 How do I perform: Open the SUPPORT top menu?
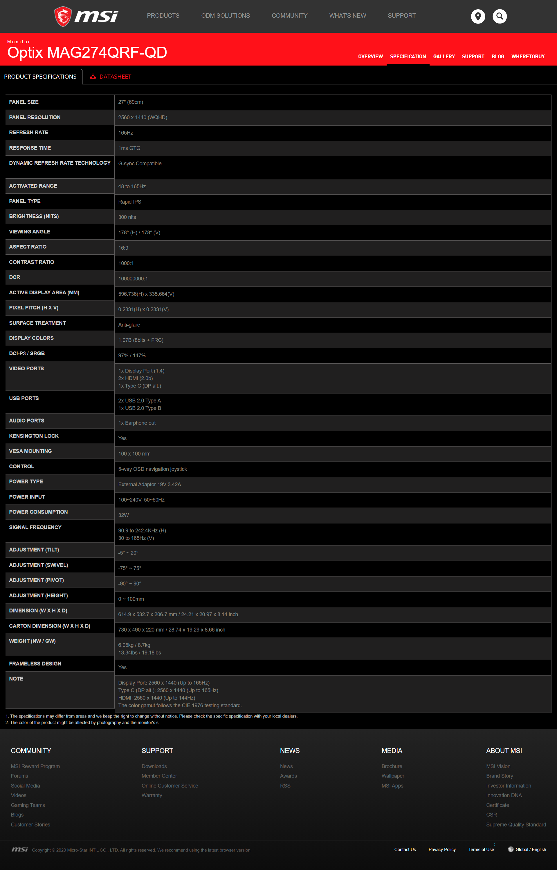[401, 16]
